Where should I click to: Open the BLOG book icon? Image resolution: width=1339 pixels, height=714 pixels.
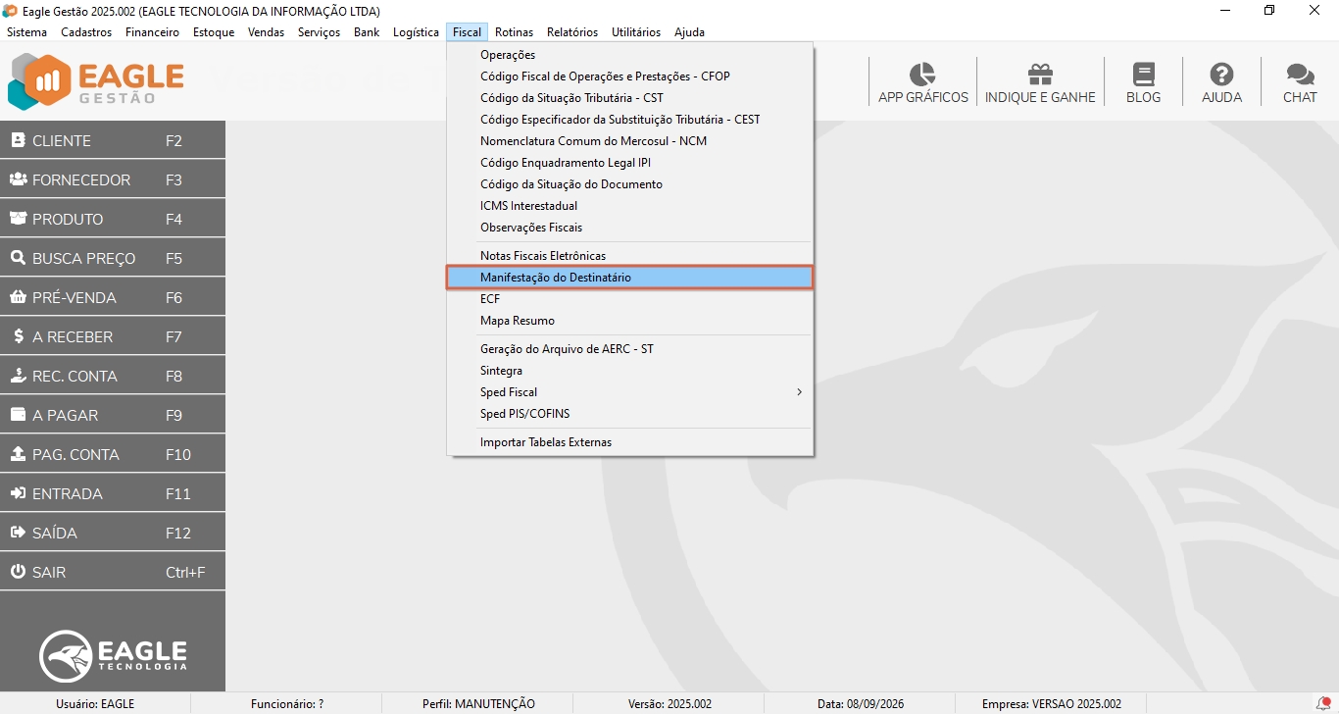[x=1143, y=75]
